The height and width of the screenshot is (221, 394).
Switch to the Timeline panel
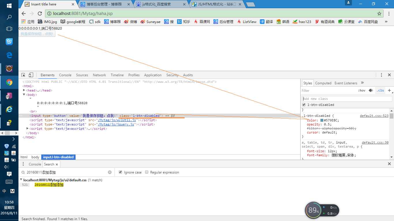(x=117, y=75)
